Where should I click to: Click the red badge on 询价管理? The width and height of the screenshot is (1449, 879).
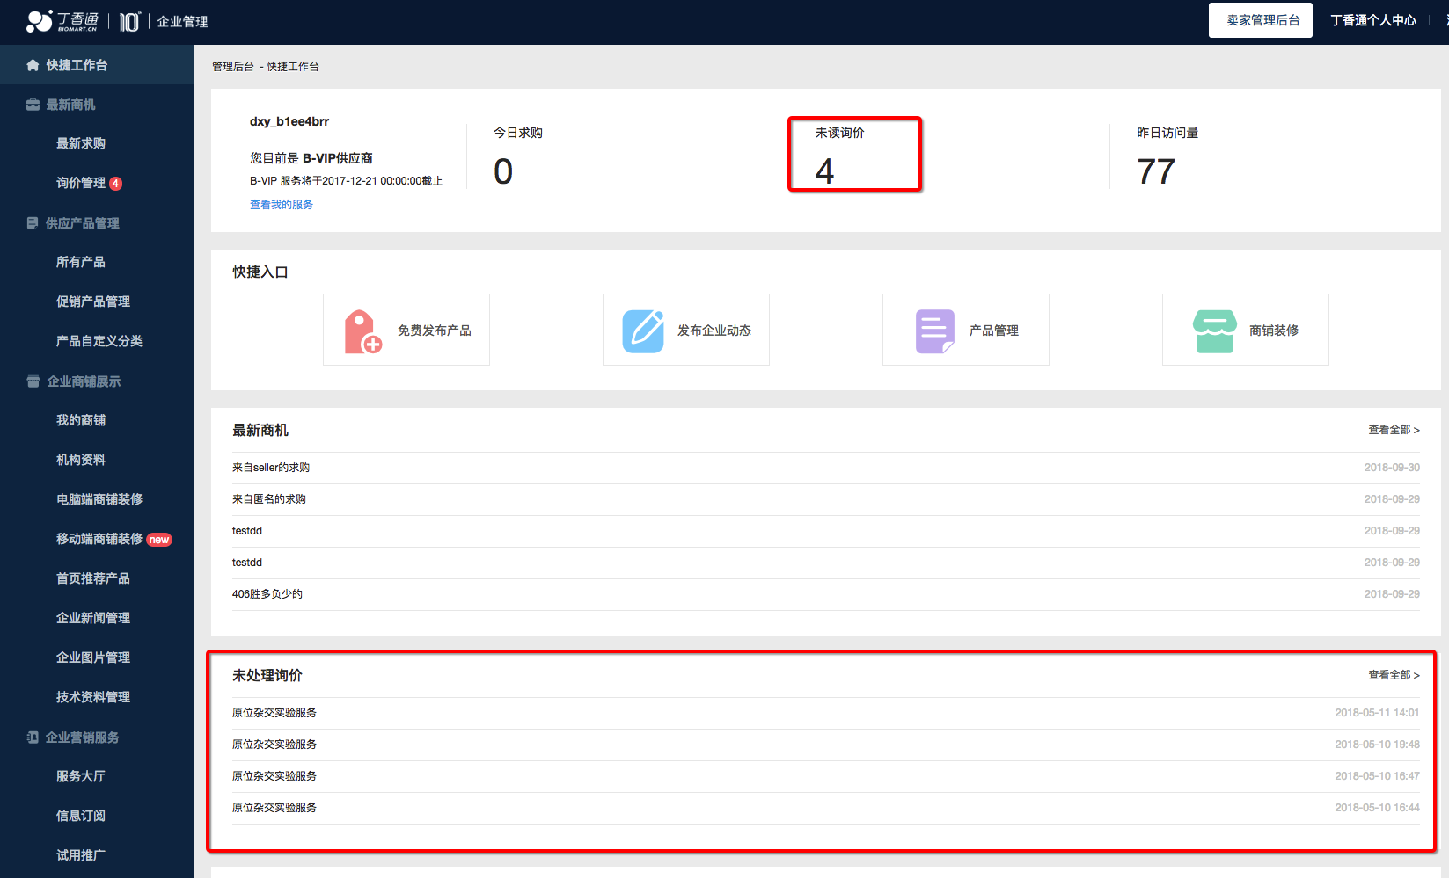pyautogui.click(x=116, y=184)
